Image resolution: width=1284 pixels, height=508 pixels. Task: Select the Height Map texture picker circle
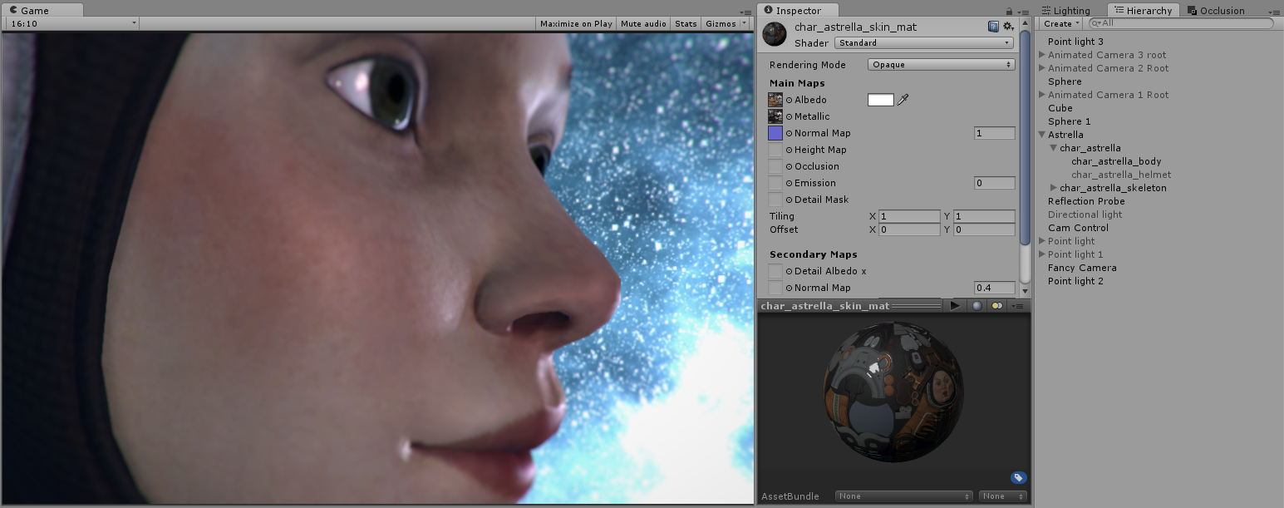pyautogui.click(x=790, y=150)
